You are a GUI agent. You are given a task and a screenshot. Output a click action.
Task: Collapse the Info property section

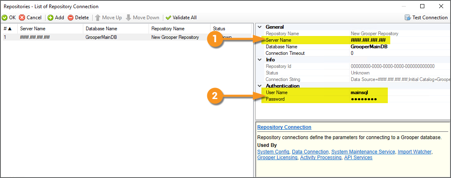(x=259, y=60)
